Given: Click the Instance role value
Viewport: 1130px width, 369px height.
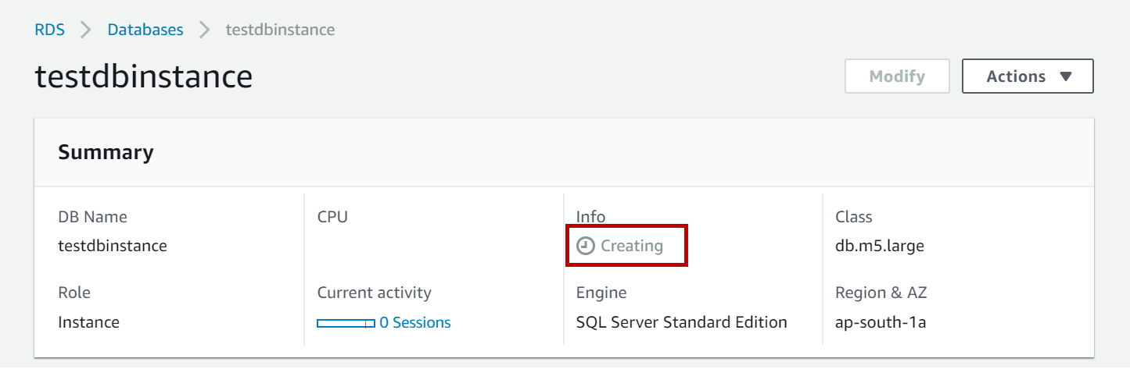Looking at the screenshot, I should pos(88,322).
